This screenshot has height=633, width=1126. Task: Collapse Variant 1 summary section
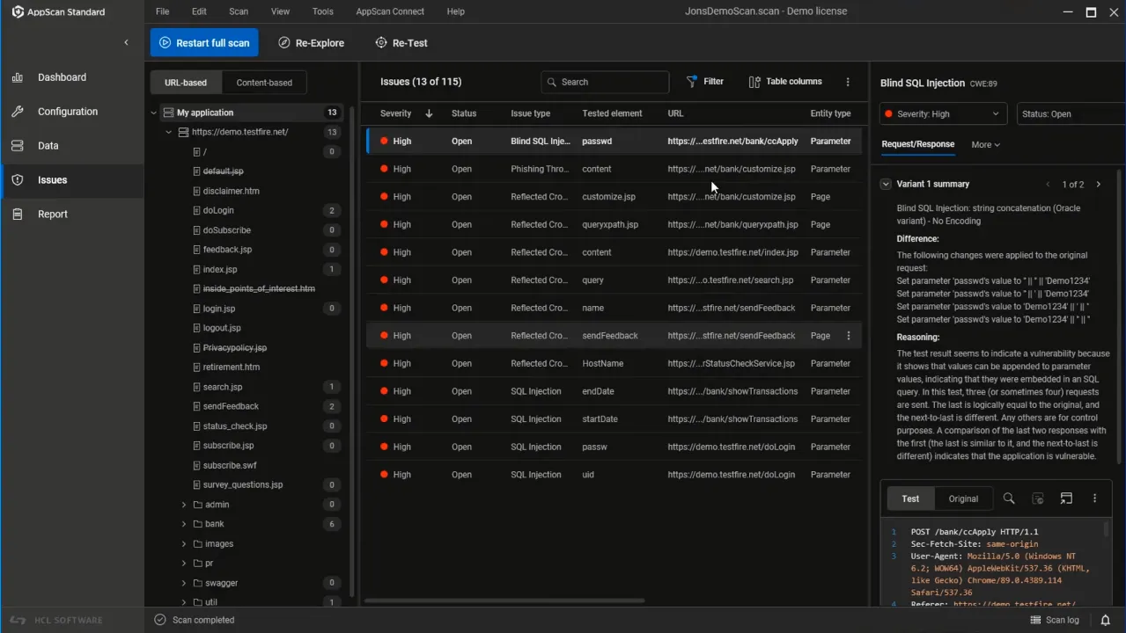[886, 185]
